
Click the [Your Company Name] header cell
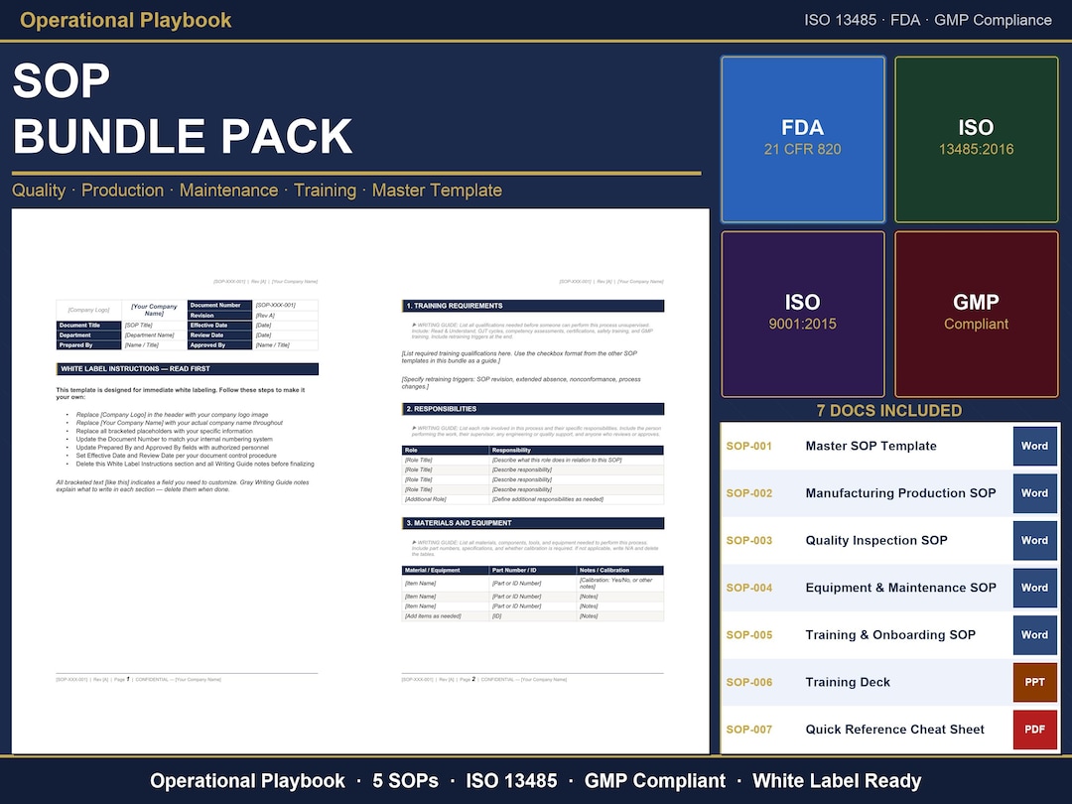pos(154,310)
